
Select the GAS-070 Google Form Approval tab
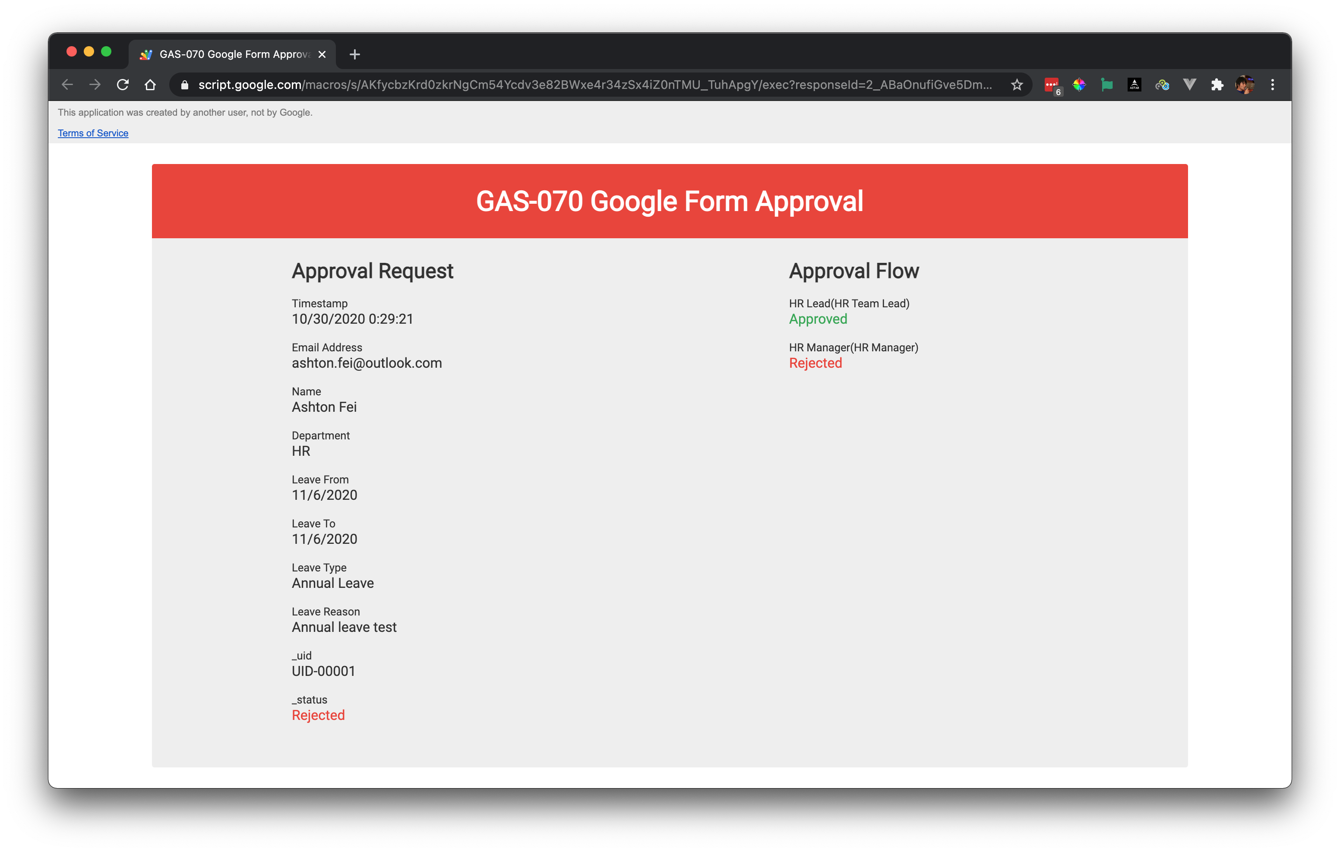234,54
